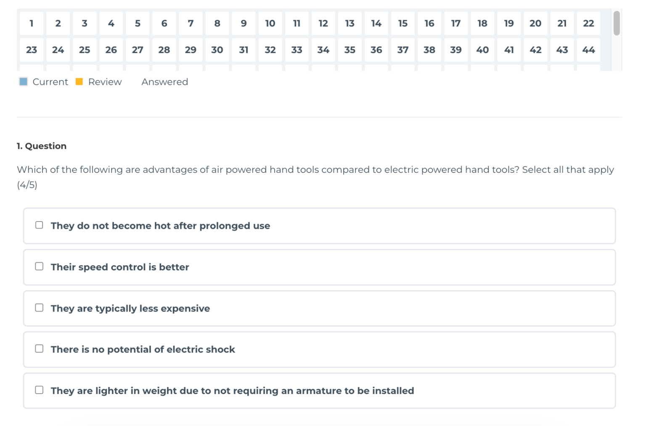Check 'They are lighter in weight' option

pyautogui.click(x=39, y=390)
